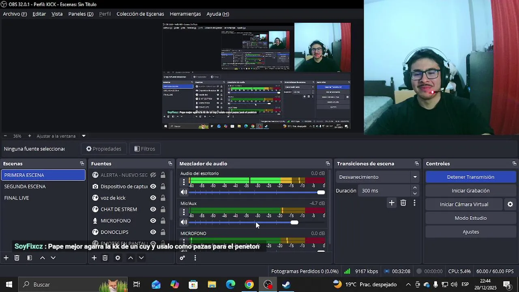Pop out the Fuentes dock panel
519x292 pixels.
[x=170, y=164]
